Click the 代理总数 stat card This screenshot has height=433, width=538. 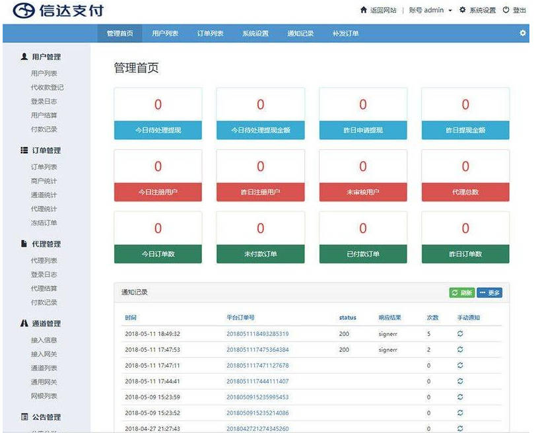pyautogui.click(x=465, y=176)
